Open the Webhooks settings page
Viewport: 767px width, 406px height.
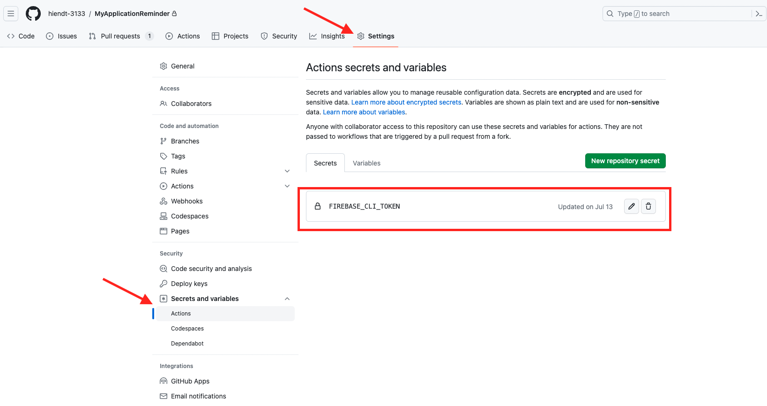pyautogui.click(x=186, y=201)
